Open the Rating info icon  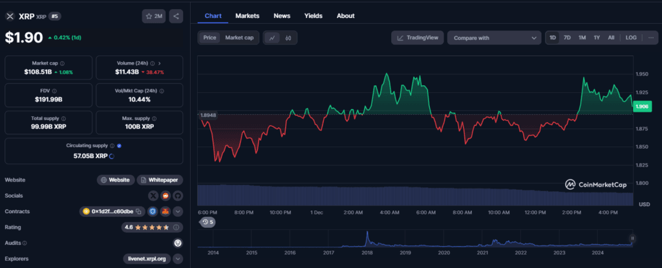pos(176,227)
